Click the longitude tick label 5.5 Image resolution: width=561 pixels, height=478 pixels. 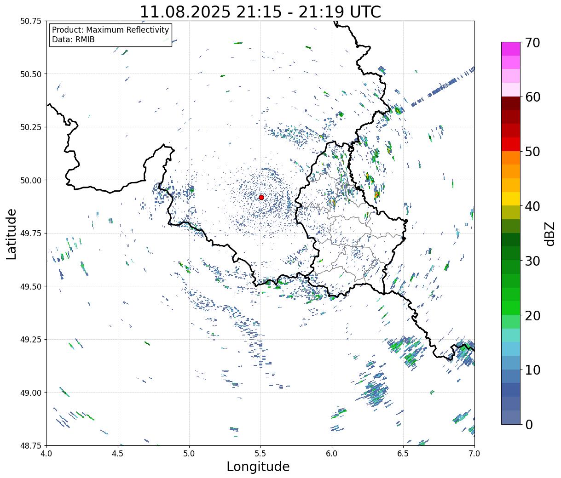(260, 454)
